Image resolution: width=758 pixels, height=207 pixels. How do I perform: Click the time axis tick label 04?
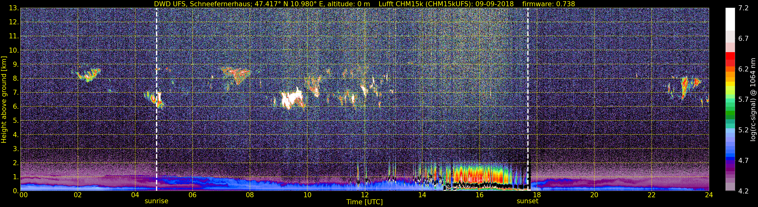point(135,195)
